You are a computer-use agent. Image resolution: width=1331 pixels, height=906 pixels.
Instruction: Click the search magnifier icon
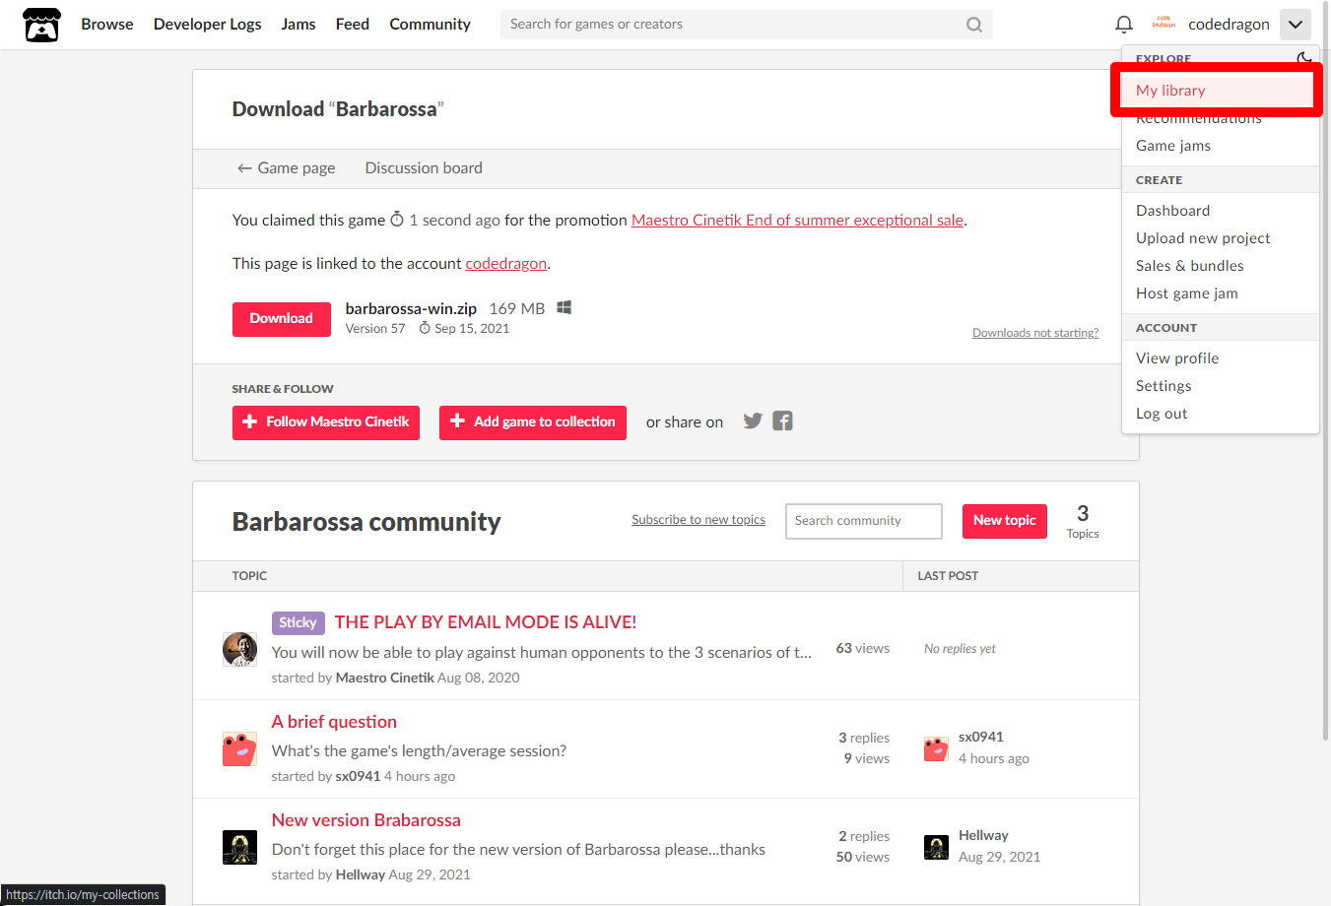[973, 25]
